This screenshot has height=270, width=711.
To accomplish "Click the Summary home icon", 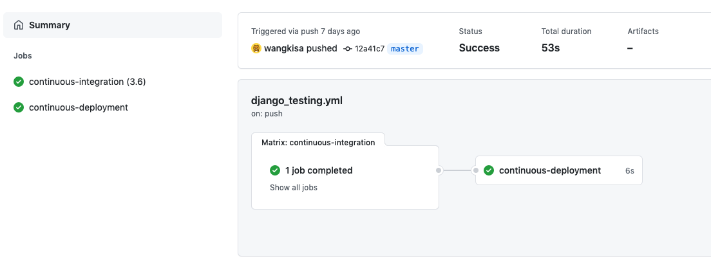I will pyautogui.click(x=18, y=25).
